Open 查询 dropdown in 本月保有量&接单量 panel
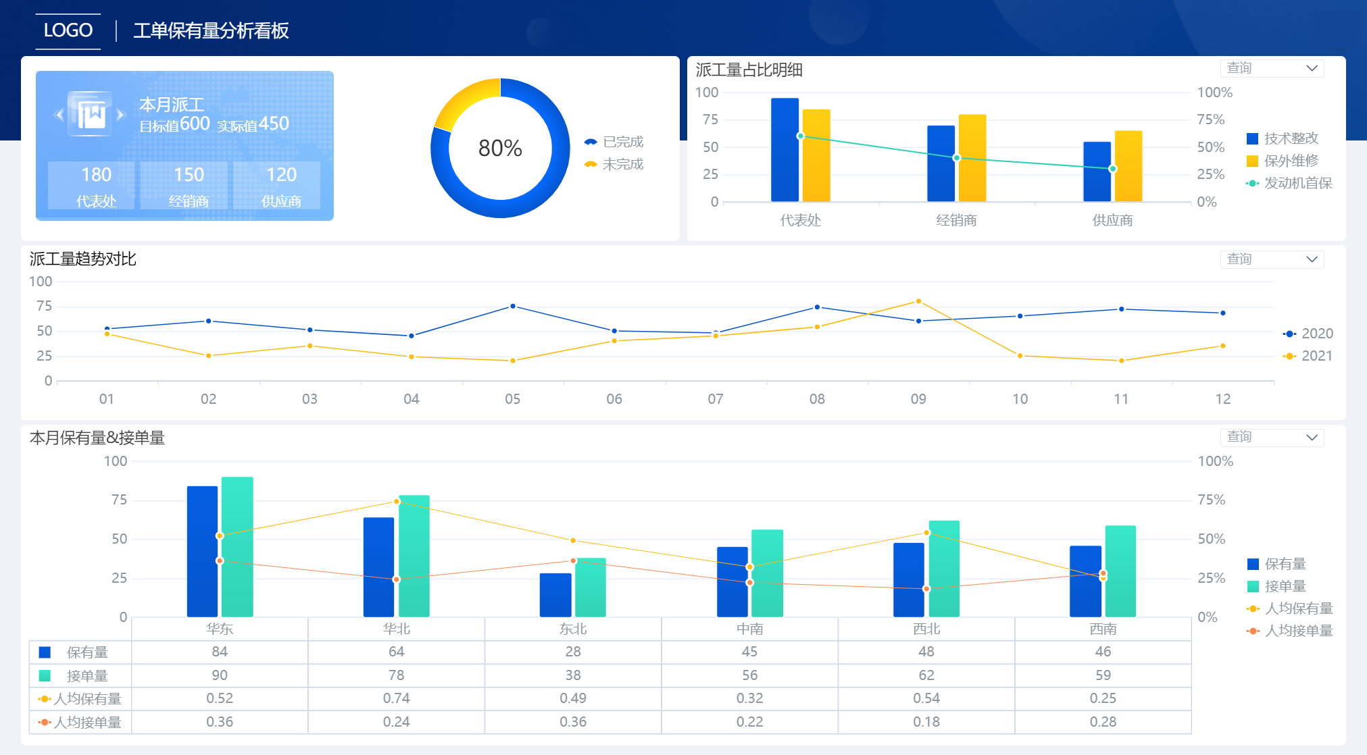The height and width of the screenshot is (755, 1367). [x=1272, y=437]
